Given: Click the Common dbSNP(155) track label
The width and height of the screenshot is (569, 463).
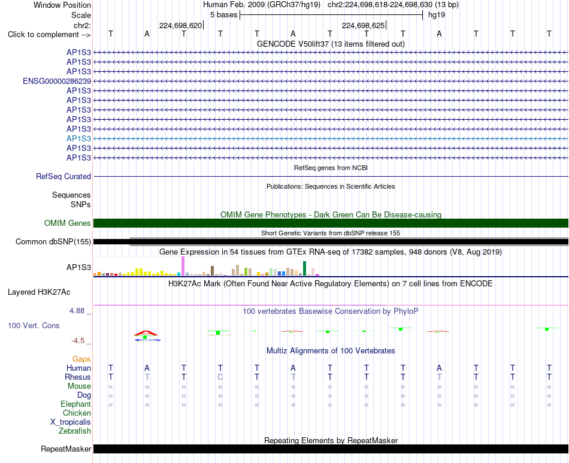Looking at the screenshot, I should (x=53, y=241).
